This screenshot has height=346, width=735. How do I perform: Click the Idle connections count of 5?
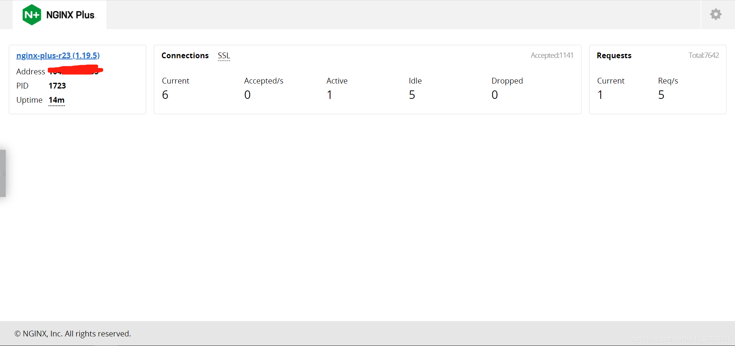click(x=412, y=95)
